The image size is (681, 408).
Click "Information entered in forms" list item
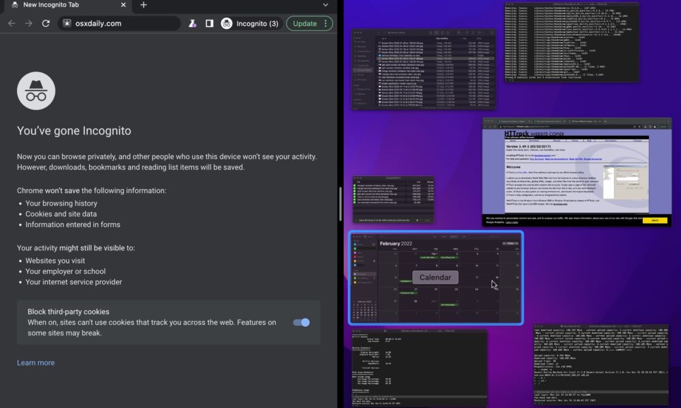pyautogui.click(x=73, y=224)
